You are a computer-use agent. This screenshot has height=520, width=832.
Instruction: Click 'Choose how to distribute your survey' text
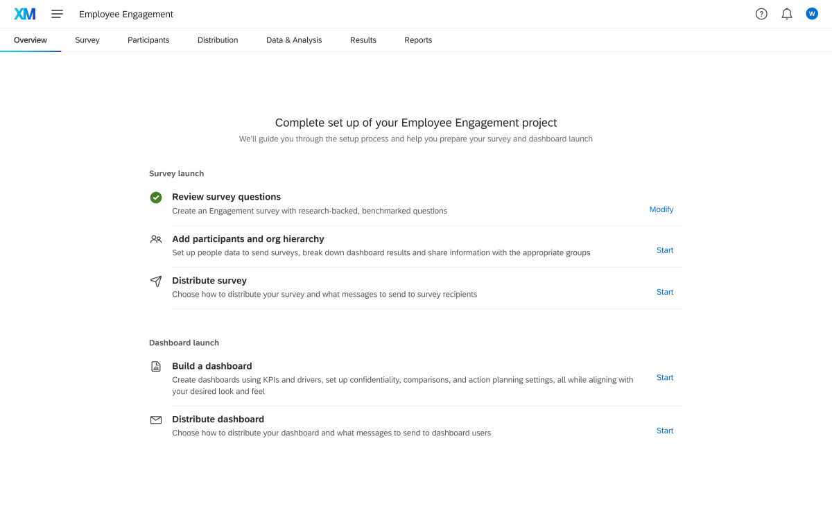pos(324,294)
